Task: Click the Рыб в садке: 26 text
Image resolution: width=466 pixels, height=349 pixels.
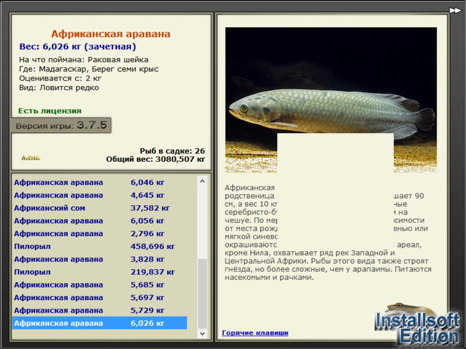Action: tap(172, 151)
